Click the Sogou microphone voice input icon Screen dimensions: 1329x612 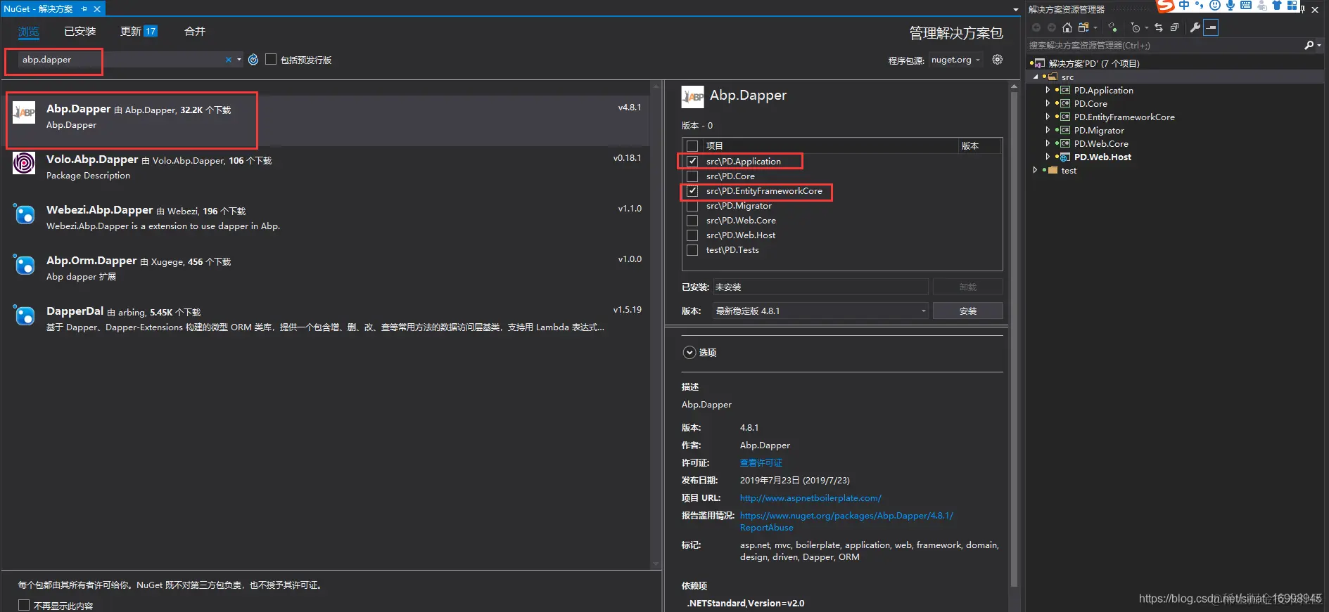coord(1231,6)
